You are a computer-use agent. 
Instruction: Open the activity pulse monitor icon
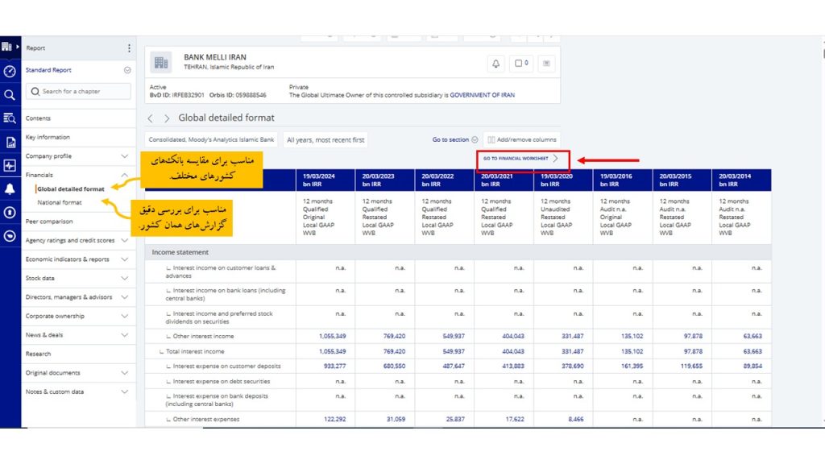tap(10, 165)
